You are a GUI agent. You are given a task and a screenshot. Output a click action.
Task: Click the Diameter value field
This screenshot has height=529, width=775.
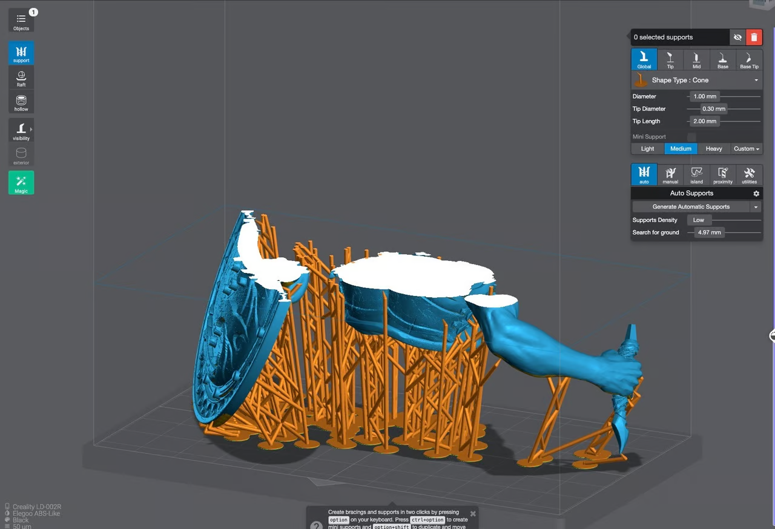pos(704,97)
